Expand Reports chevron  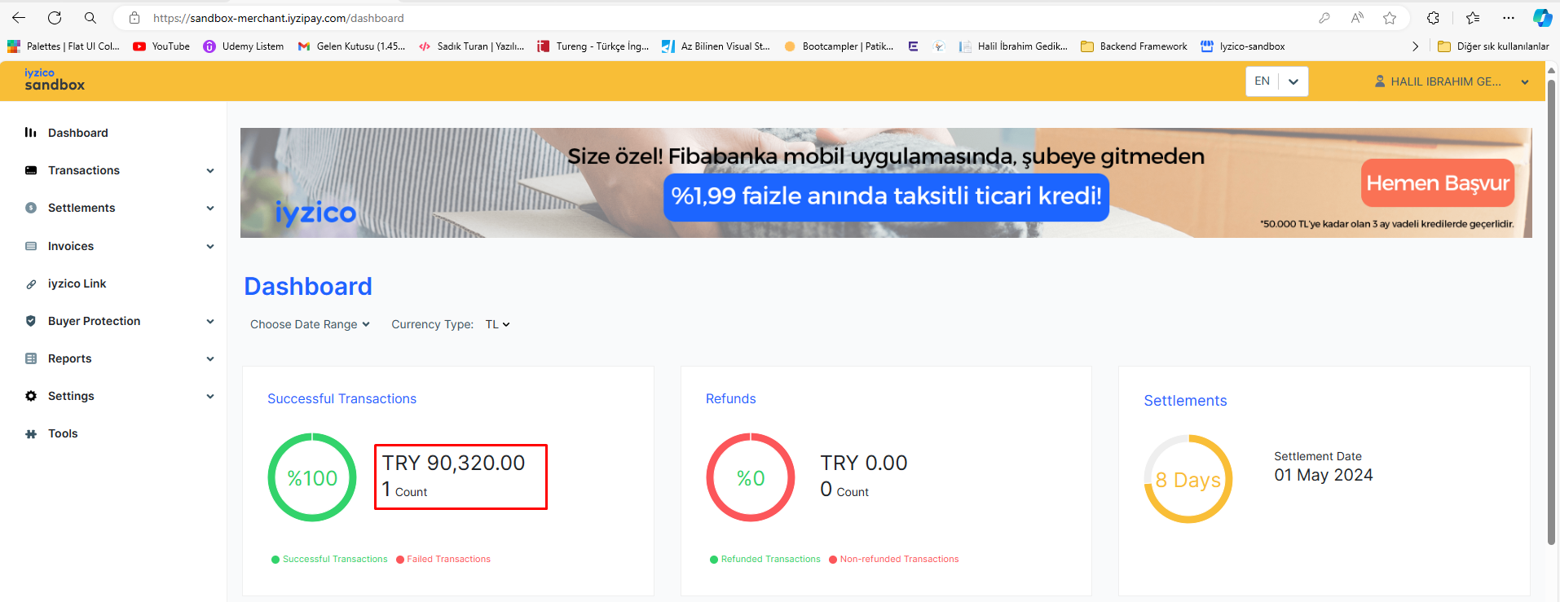tap(210, 358)
